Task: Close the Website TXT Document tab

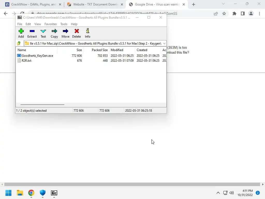Action: point(122,4)
